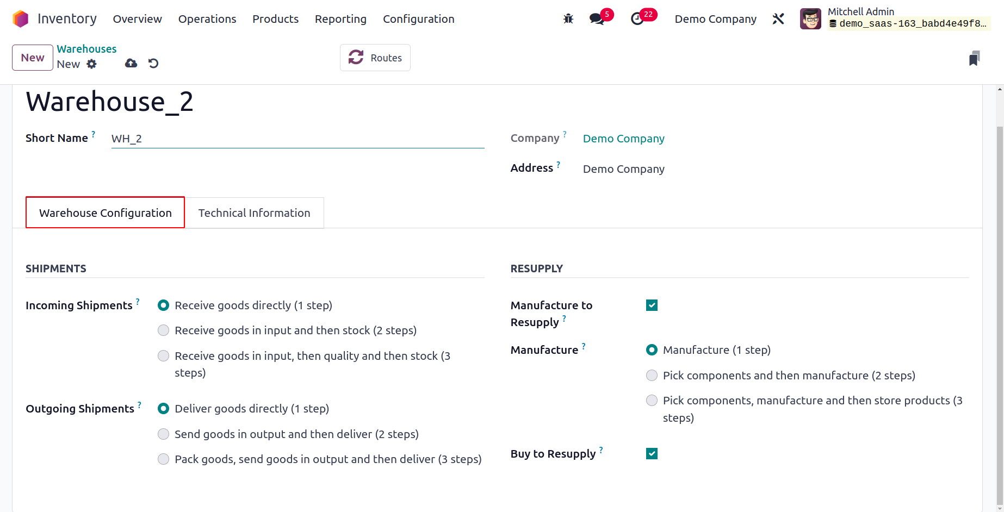1004x512 pixels.
Task: Click the Inventory app logo icon
Action: (x=20, y=19)
